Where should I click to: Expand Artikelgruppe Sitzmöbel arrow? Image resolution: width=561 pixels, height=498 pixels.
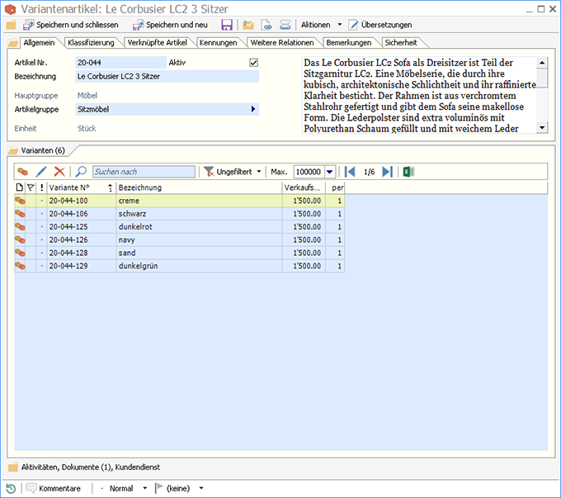[253, 109]
